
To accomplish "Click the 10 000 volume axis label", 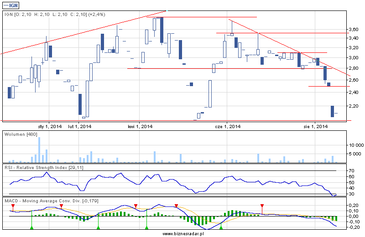I will [354, 144].
